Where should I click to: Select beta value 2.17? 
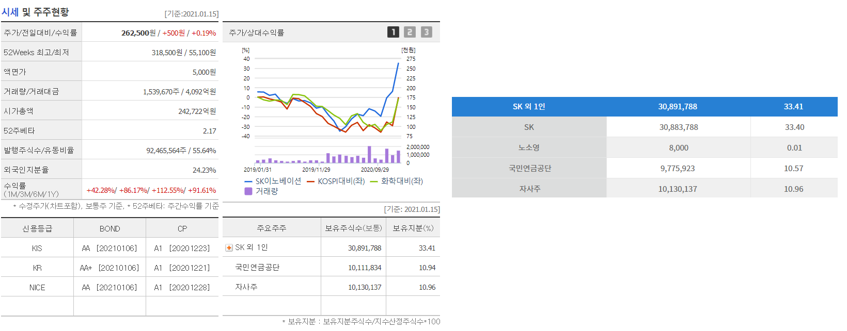(x=210, y=131)
